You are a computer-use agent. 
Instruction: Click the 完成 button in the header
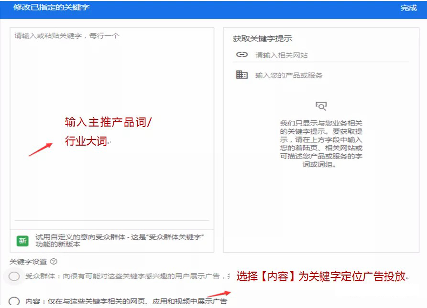(408, 8)
